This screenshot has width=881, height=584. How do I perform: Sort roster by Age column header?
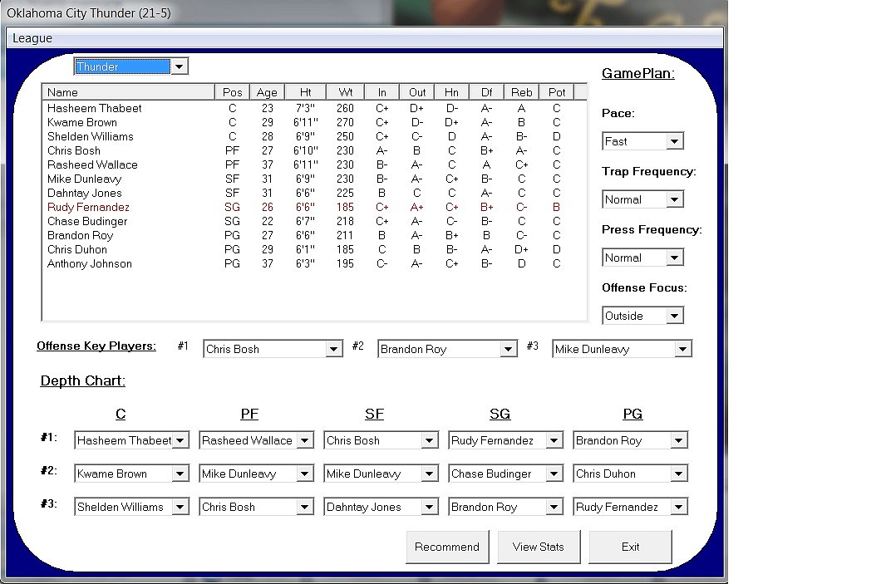pyautogui.click(x=267, y=92)
